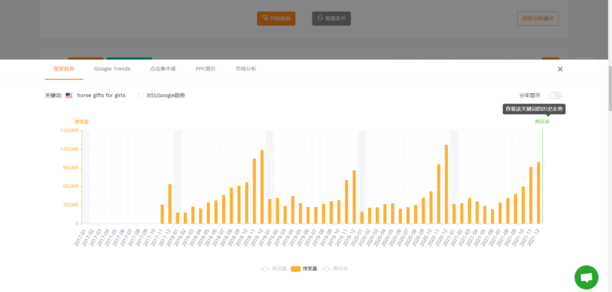
Task: Click the 2020-11 search volume bar
Action: click(x=439, y=194)
